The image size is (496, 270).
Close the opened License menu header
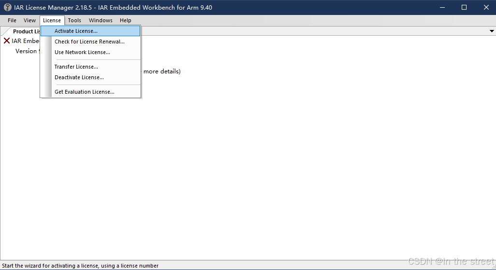point(52,20)
